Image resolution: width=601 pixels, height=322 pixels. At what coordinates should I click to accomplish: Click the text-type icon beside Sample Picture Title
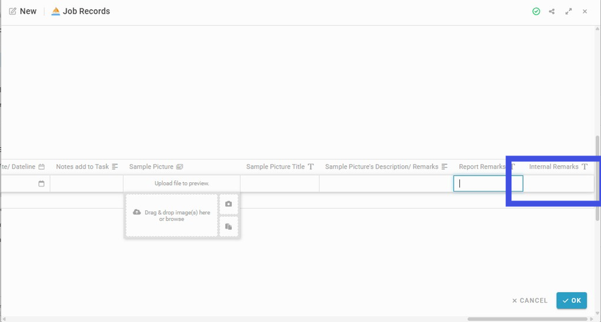tap(310, 167)
